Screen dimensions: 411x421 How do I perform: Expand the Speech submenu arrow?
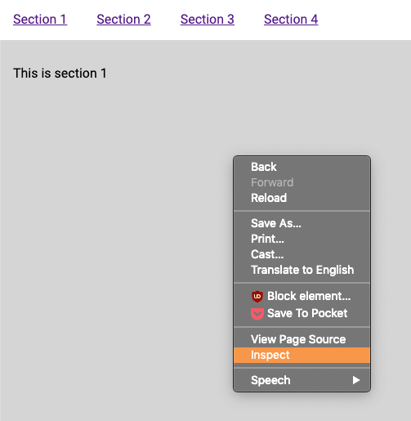coord(356,380)
